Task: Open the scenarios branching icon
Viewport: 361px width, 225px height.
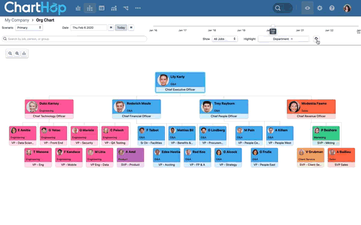Action: 126,8
